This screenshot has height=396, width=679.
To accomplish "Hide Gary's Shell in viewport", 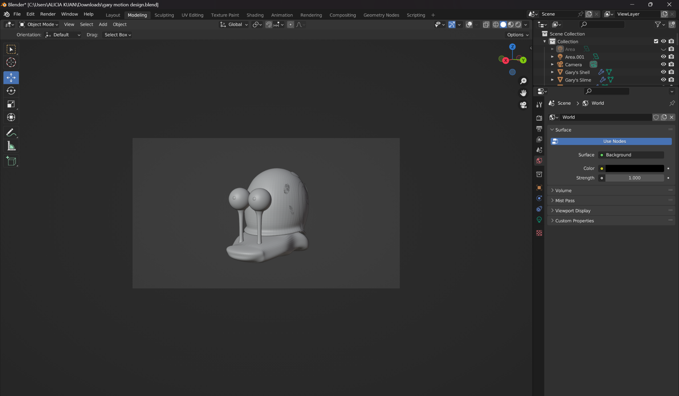I will (x=663, y=72).
